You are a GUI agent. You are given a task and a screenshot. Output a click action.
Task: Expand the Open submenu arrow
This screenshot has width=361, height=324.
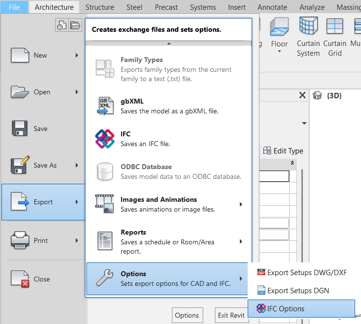tap(77, 92)
